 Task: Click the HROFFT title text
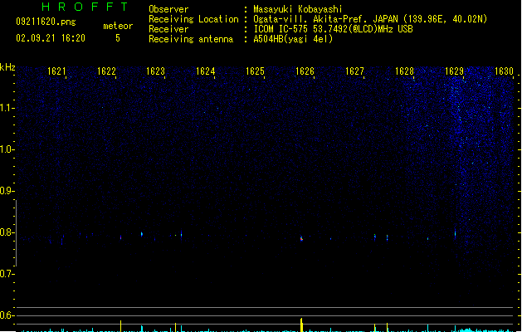[85, 7]
